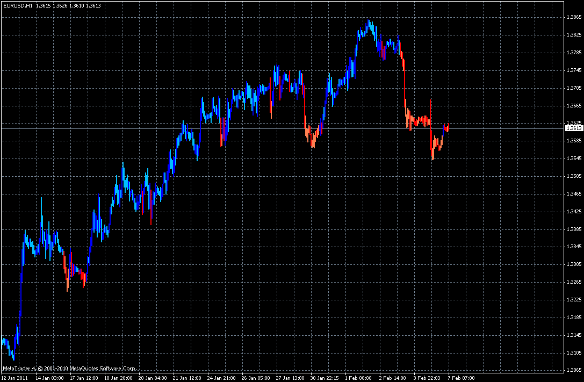The image size is (584, 382).
Task: Click the 30 Jan 22:15 time label
Action: tap(325, 378)
